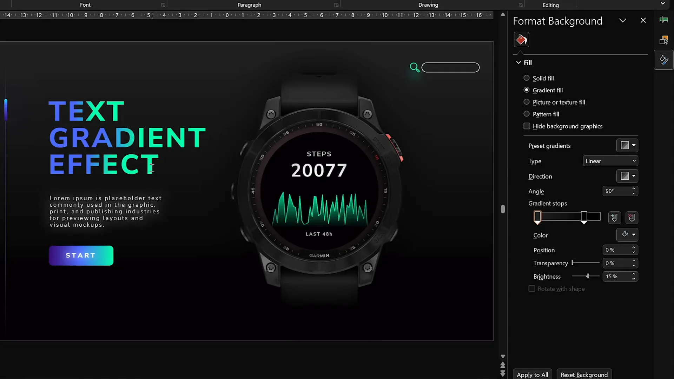Open task pane options chevron
674x379 pixels.
click(622, 20)
